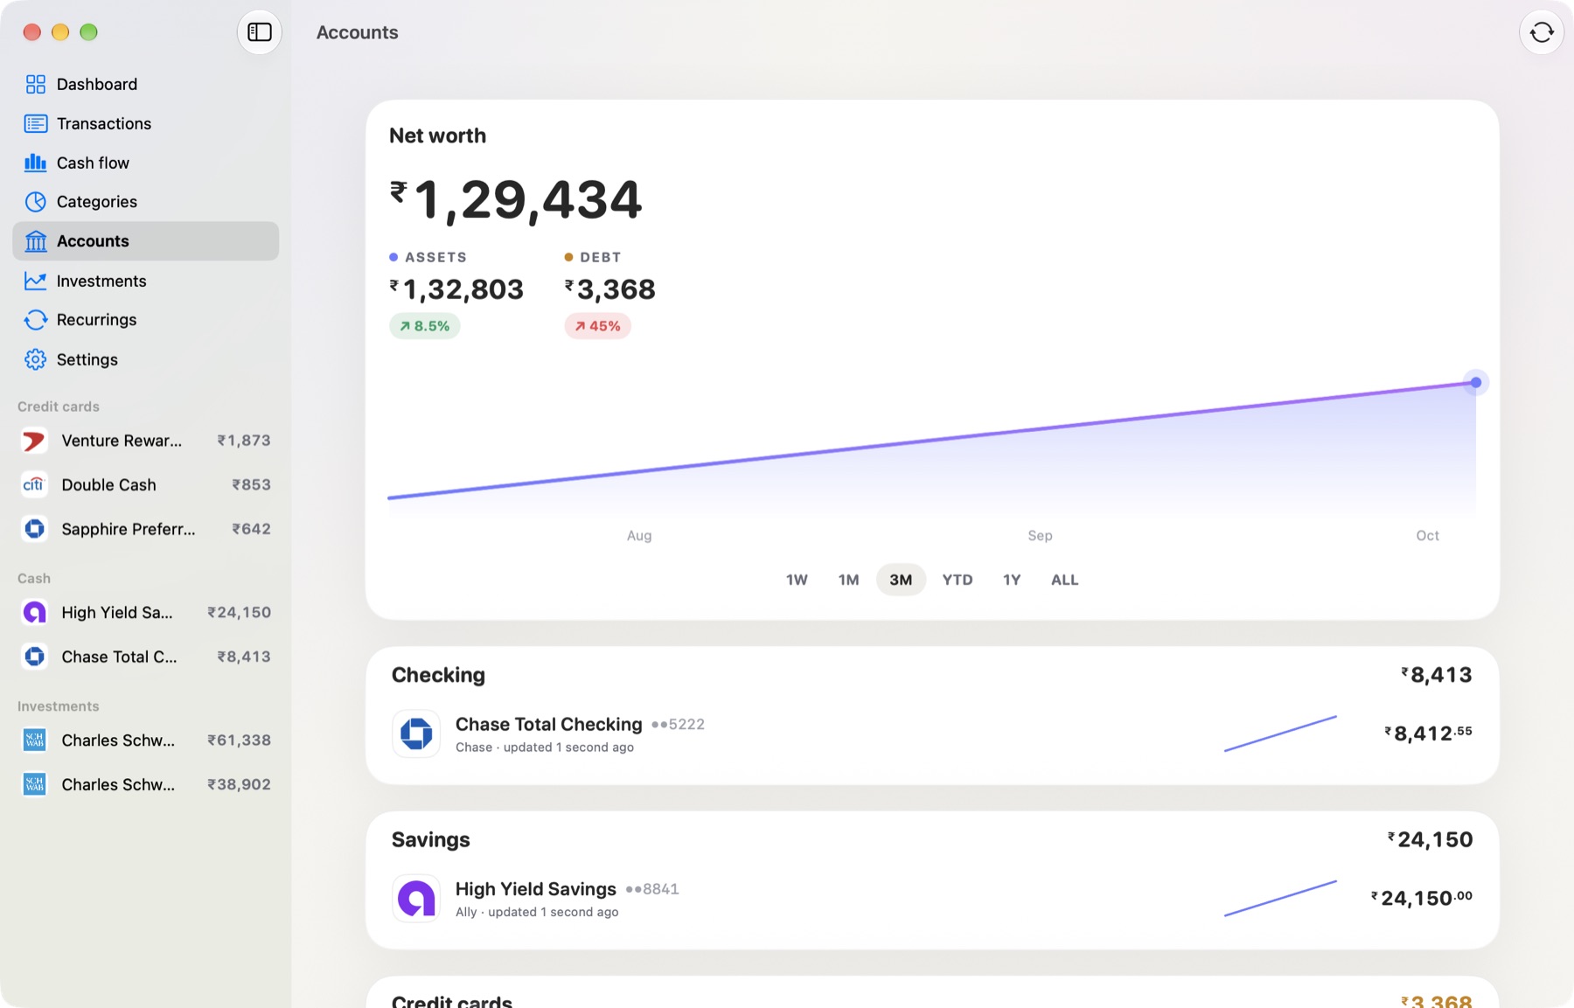Screen dimensions: 1574x1008
Task: Click the Chase Total Checking sparkline
Action: point(1280,733)
